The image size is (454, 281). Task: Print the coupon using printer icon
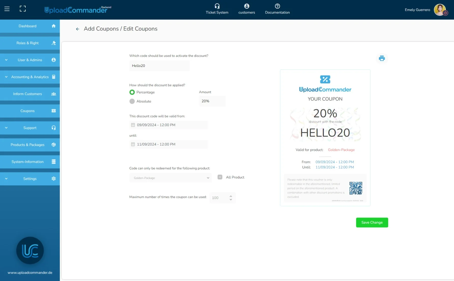coord(382,59)
